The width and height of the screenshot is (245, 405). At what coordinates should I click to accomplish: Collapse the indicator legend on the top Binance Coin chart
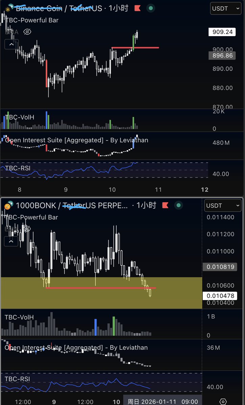[11, 44]
